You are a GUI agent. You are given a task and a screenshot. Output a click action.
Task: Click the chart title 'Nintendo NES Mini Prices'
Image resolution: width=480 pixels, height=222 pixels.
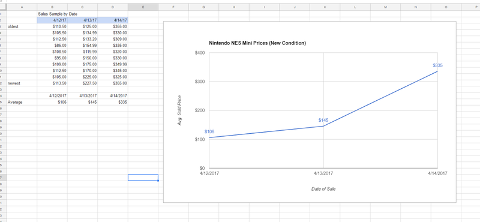coord(257,43)
